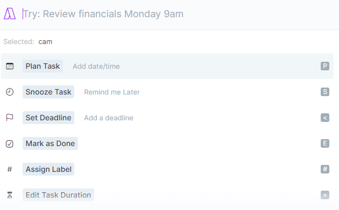Click the hourglass icon beside Edit Task Duration
The height and width of the screenshot is (210, 339).
10,195
